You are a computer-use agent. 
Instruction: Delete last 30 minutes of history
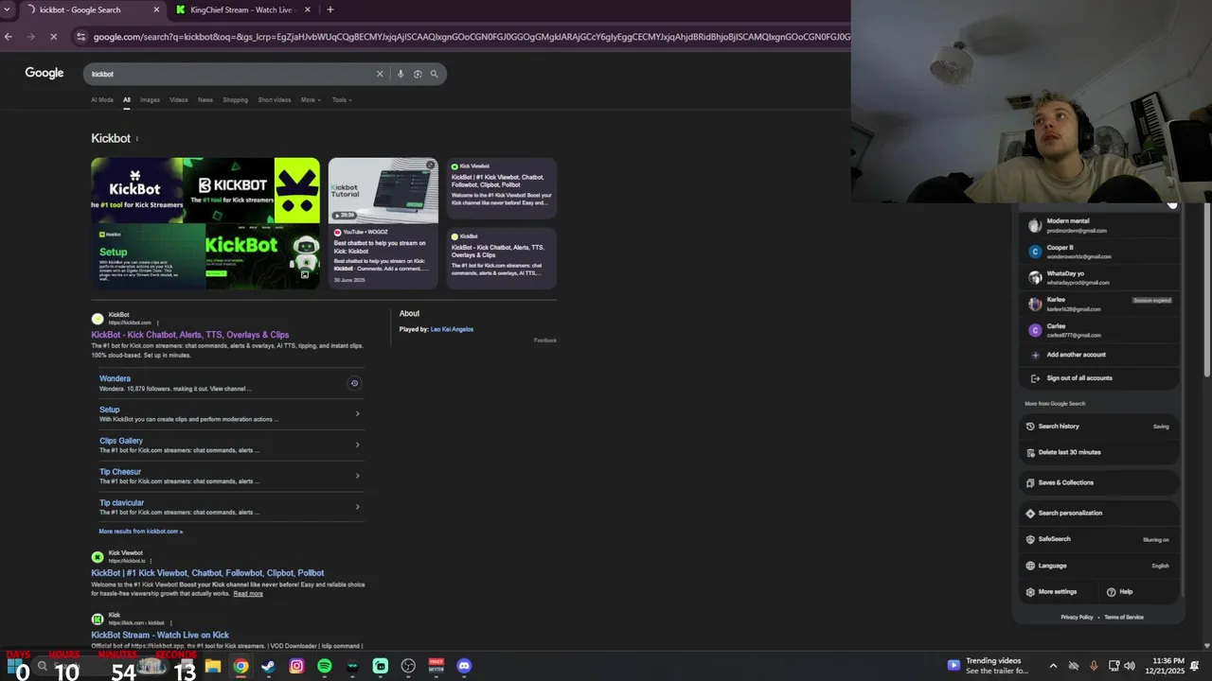click(x=1100, y=452)
